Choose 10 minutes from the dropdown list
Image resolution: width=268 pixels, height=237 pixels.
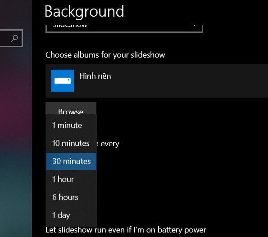71,143
